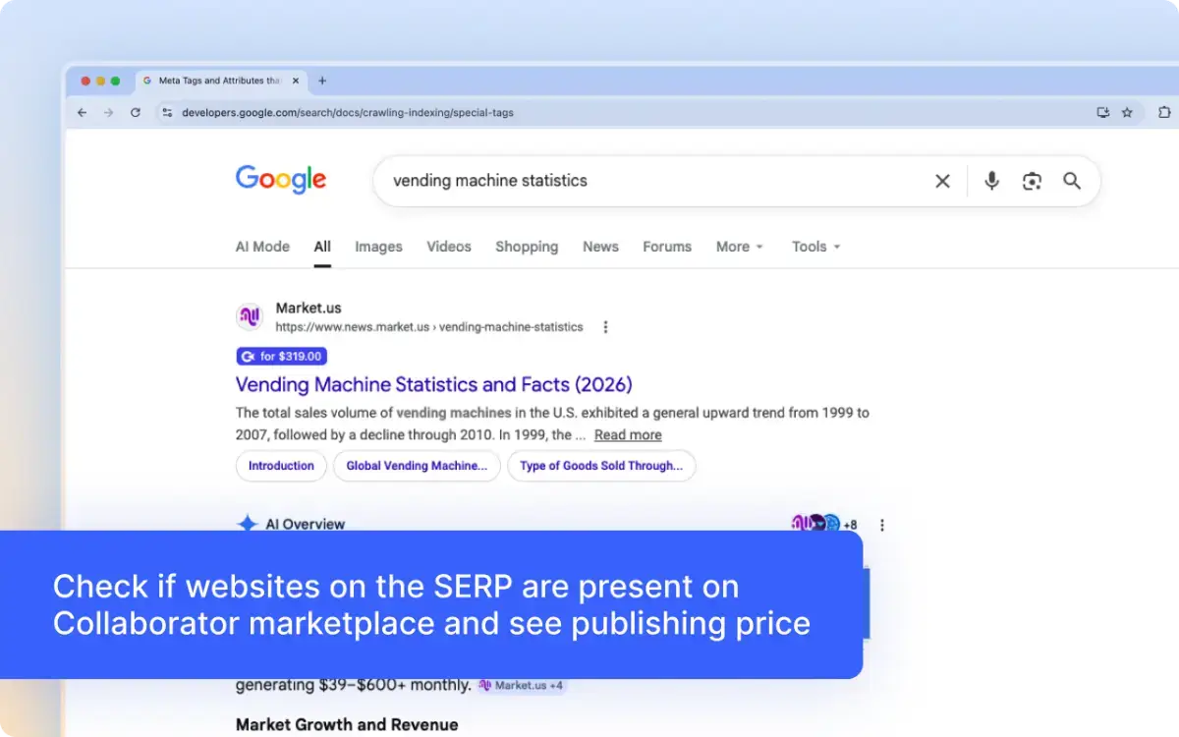Select the Global Vending Machine chip
Image resolution: width=1179 pixels, height=737 pixels.
point(417,466)
